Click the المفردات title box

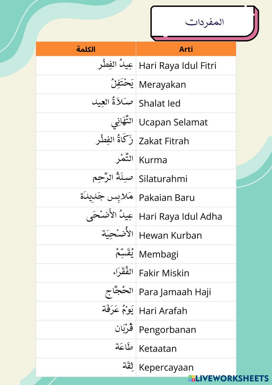pyautogui.click(x=204, y=22)
